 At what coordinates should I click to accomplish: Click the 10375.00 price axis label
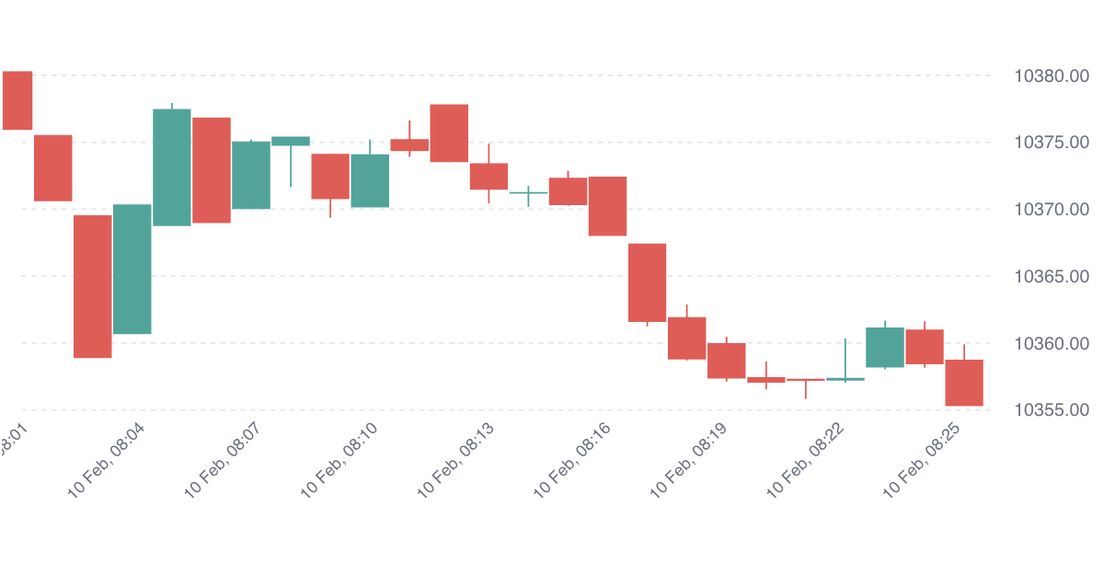coord(1052,143)
